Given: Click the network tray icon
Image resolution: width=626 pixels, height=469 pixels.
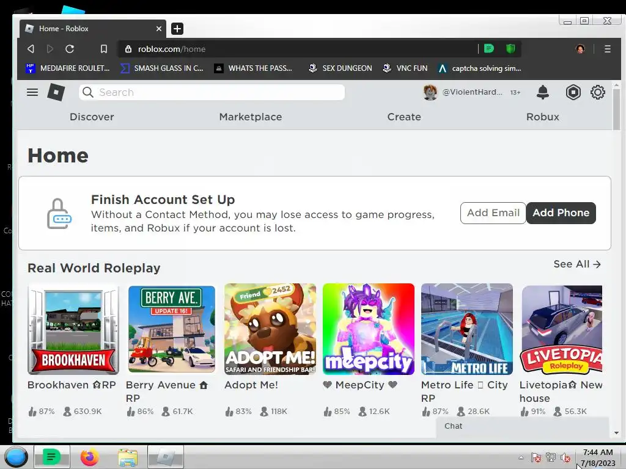Looking at the screenshot, I should tap(551, 457).
